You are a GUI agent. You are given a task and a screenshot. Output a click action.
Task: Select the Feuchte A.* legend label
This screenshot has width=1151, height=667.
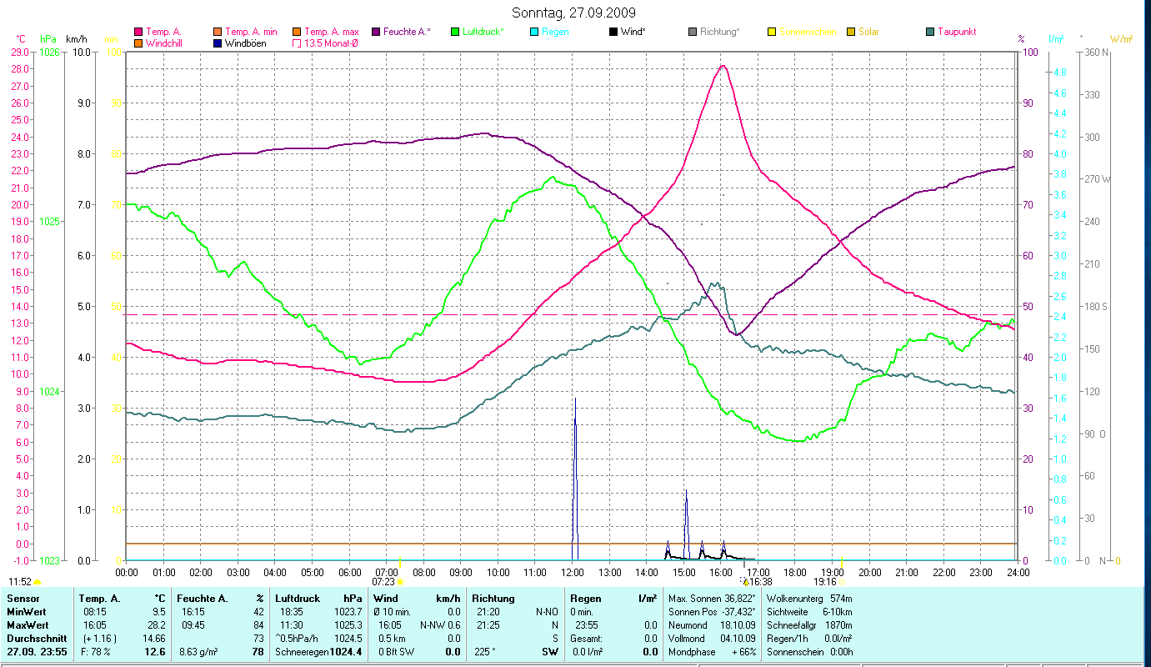(407, 32)
